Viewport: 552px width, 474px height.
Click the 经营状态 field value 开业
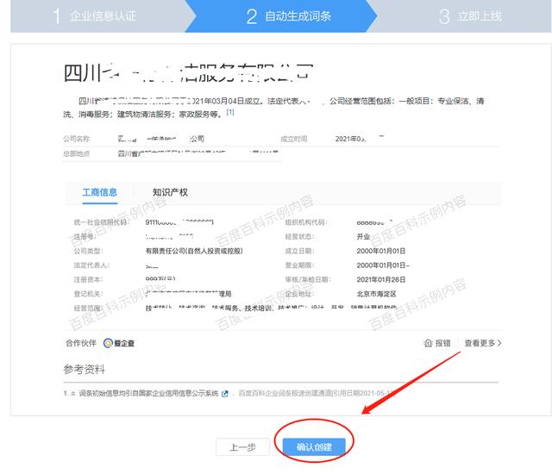coord(362,236)
